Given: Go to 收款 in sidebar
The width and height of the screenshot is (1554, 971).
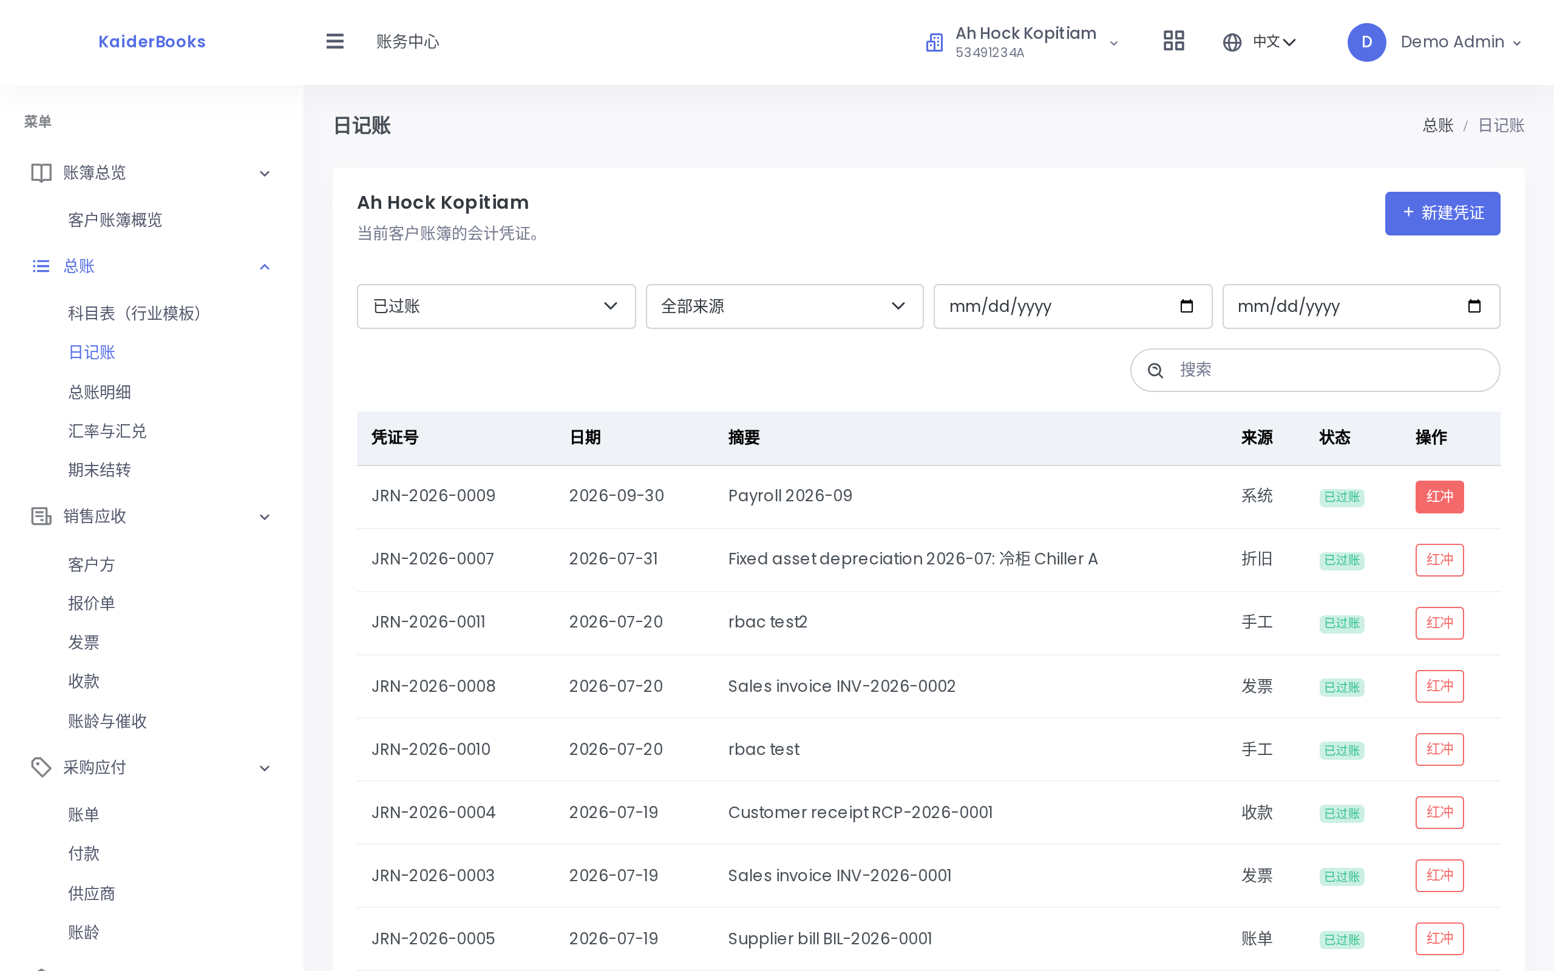Looking at the screenshot, I should [84, 682].
